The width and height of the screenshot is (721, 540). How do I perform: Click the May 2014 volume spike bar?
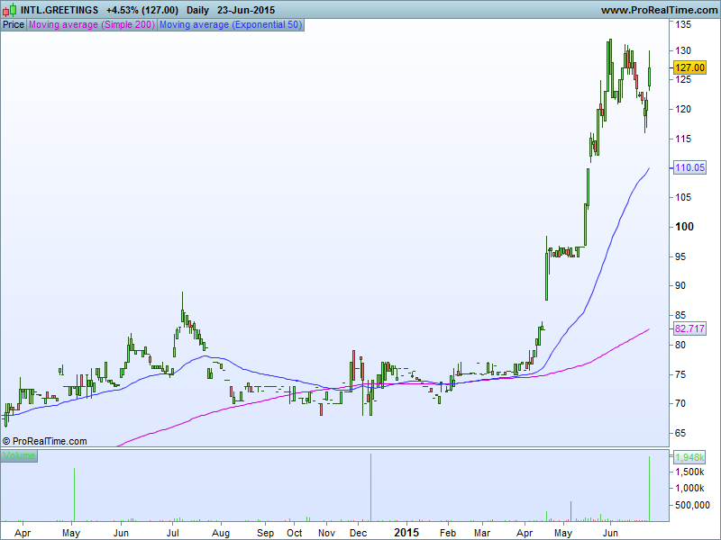74,495
